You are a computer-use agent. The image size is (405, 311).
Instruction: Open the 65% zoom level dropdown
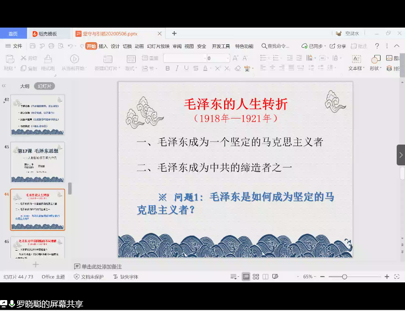click(x=309, y=277)
